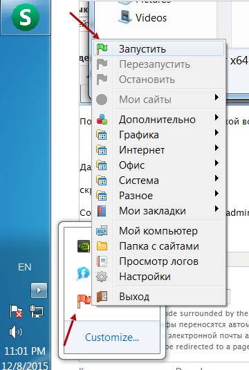
Task: Click the blue cloud tray icon in the overflow popup
Action: pos(83,273)
